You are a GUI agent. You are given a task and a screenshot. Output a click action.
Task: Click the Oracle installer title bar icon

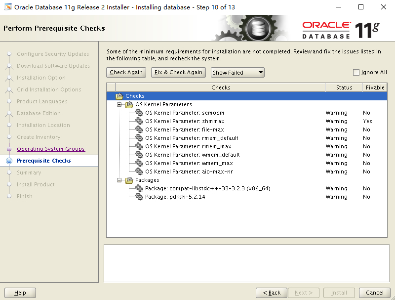pyautogui.click(x=7, y=7)
